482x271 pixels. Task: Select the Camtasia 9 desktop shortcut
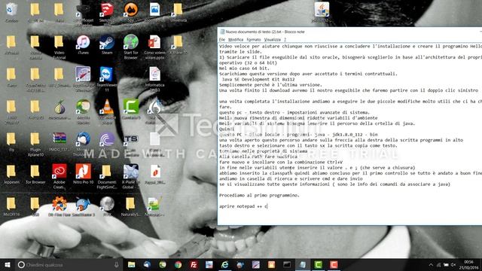pyautogui.click(x=130, y=109)
